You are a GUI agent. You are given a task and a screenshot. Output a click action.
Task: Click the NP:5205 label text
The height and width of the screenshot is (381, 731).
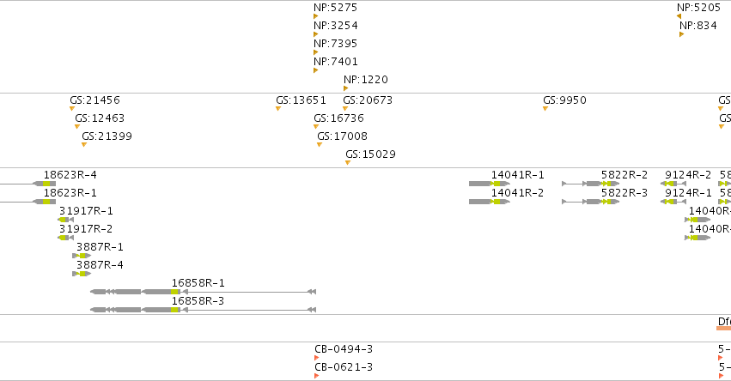click(x=699, y=8)
